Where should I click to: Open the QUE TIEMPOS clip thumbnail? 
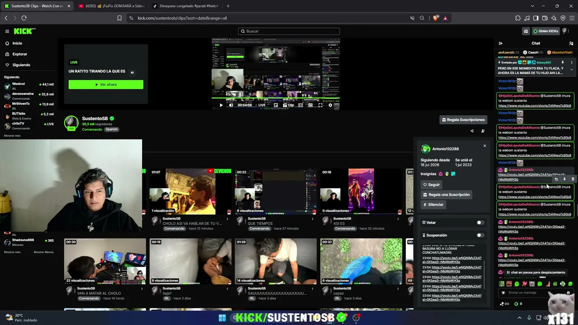[275, 191]
